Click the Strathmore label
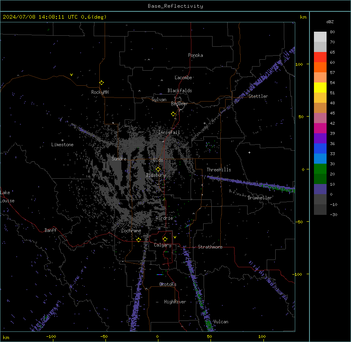The height and width of the screenshot is (342, 351). click(x=210, y=247)
